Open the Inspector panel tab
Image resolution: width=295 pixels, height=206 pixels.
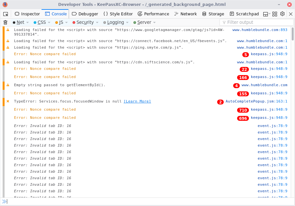[x=27, y=14]
